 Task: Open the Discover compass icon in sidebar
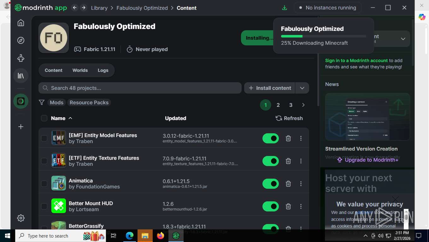tap(21, 40)
